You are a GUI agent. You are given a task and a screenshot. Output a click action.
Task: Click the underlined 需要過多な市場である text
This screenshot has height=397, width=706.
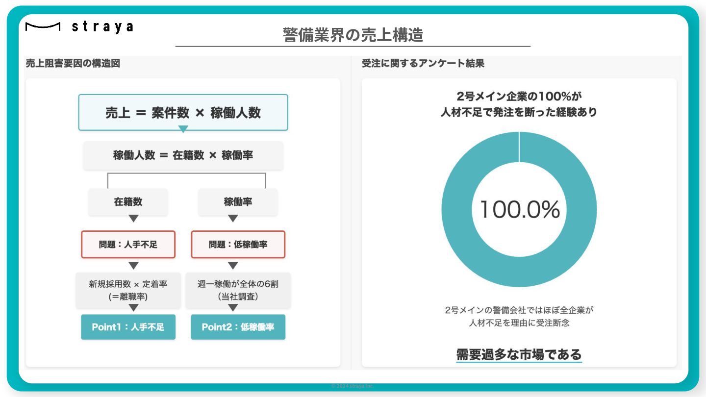click(519, 354)
